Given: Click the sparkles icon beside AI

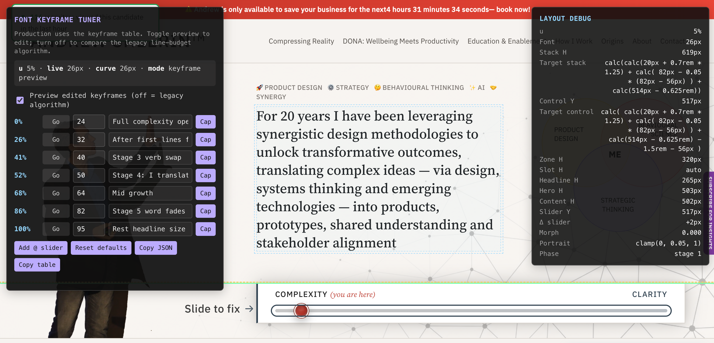Looking at the screenshot, I should pos(472,88).
